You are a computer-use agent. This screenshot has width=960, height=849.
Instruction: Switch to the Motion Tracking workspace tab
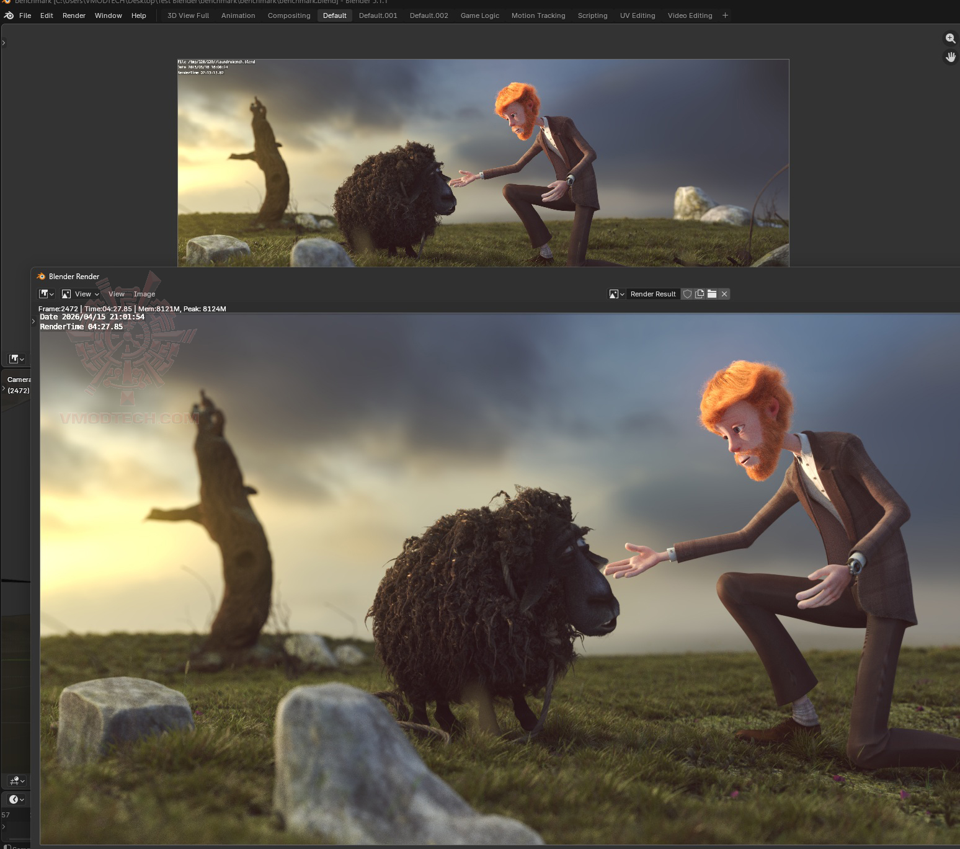(538, 16)
